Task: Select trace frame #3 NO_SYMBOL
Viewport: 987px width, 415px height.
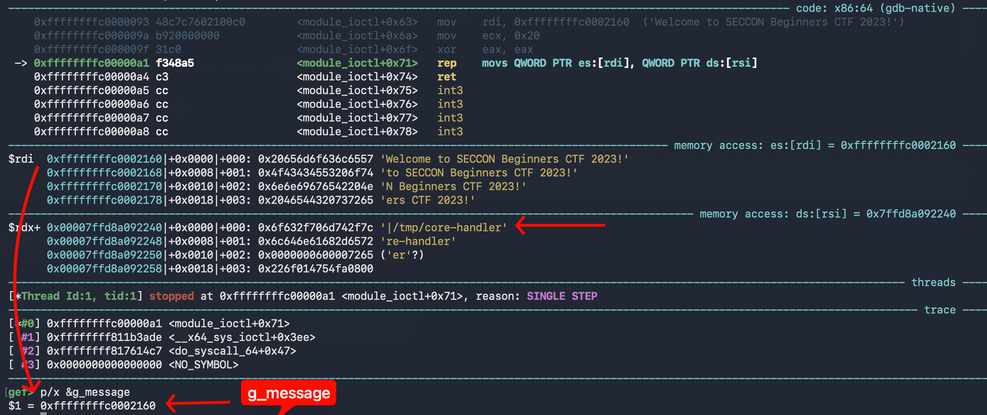Action: click(124, 365)
